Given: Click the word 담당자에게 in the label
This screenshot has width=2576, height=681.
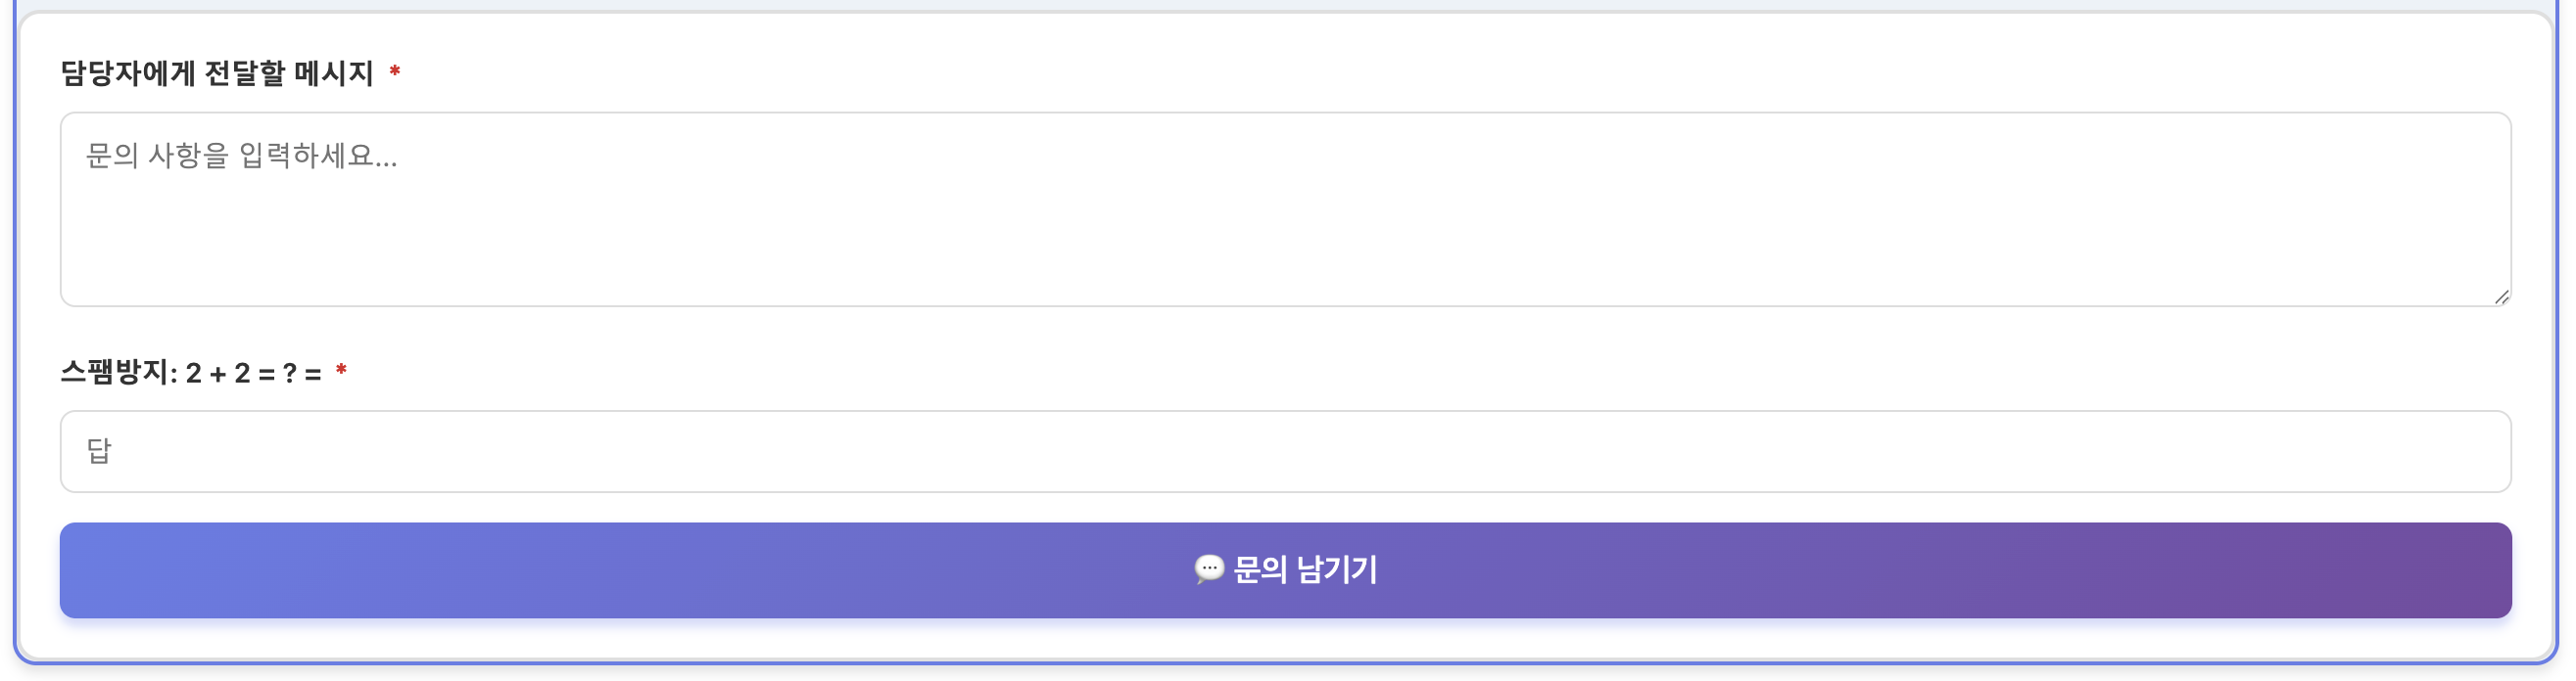Looking at the screenshot, I should [x=127, y=72].
